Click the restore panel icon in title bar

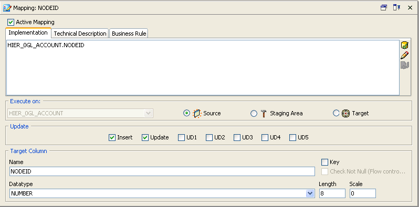pyautogui.click(x=384, y=8)
